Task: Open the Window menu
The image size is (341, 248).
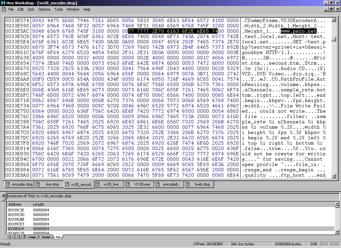Action: point(73,9)
